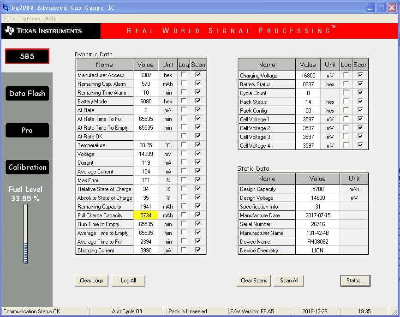Click the F/W Version FF.A5 status field
This screenshot has width=400, height=317.
[x=259, y=311]
